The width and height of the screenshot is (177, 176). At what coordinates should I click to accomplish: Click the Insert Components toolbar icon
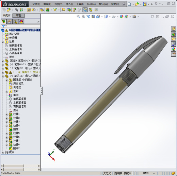[x=9, y=10]
